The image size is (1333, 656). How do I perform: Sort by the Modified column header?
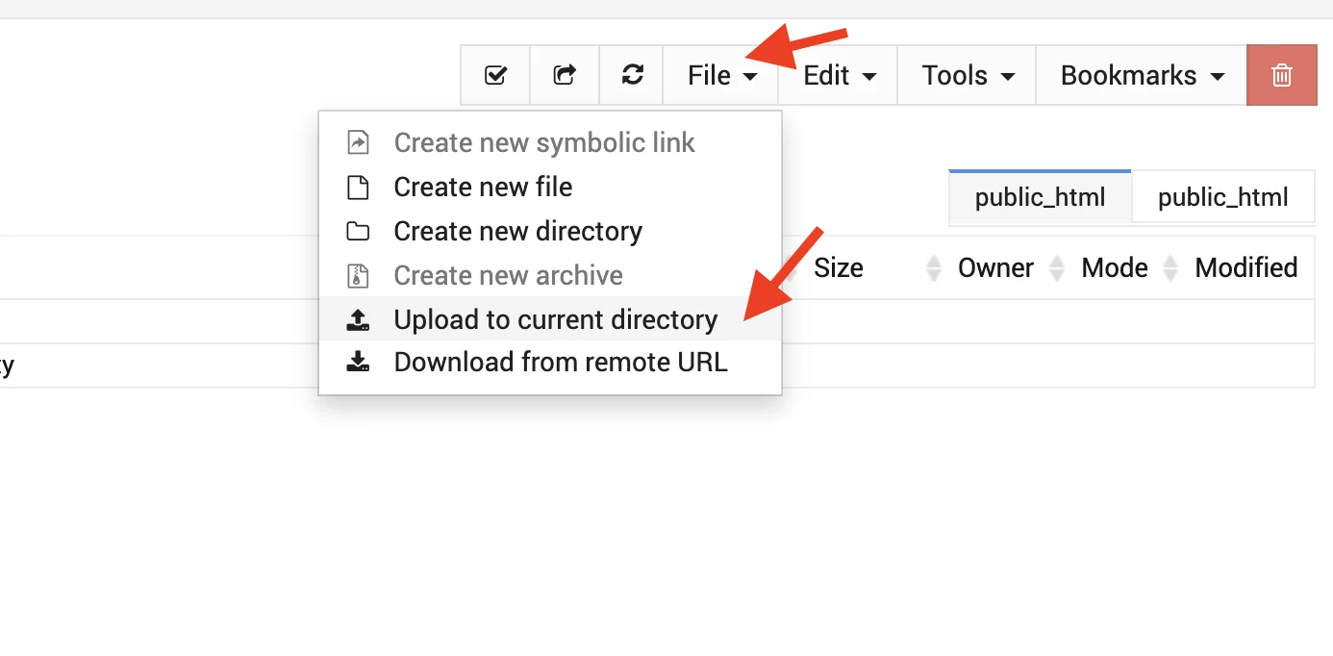[1246, 267]
